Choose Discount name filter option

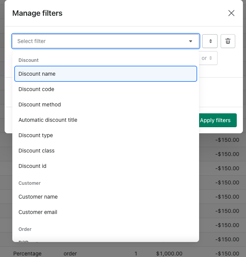[106, 74]
